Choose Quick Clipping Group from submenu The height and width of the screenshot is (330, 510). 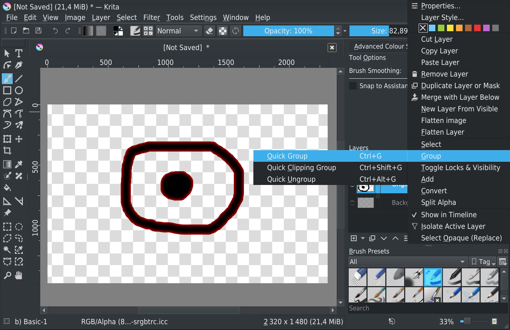pyautogui.click(x=301, y=168)
